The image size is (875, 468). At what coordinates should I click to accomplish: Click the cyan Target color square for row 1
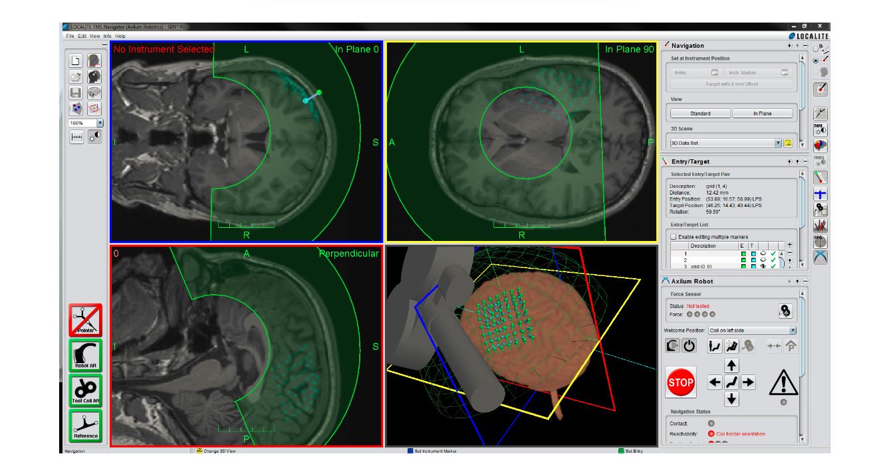(x=753, y=253)
